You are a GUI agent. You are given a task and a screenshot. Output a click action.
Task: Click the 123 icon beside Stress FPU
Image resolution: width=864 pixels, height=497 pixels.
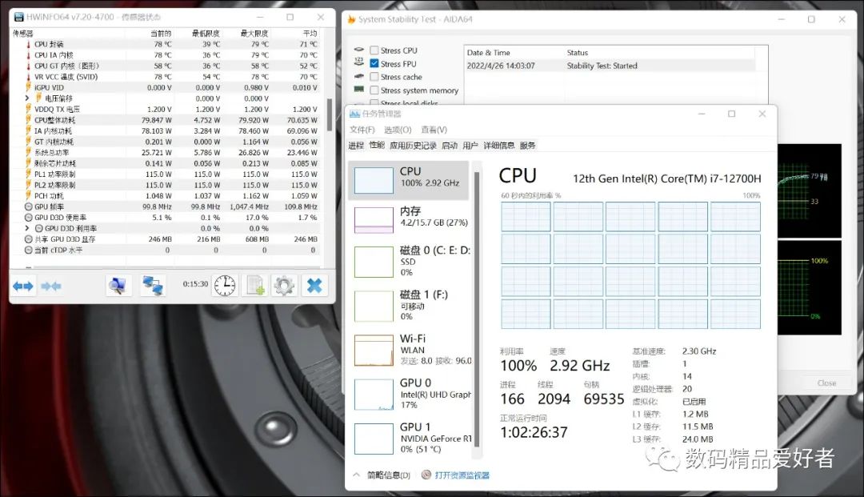pyautogui.click(x=358, y=62)
